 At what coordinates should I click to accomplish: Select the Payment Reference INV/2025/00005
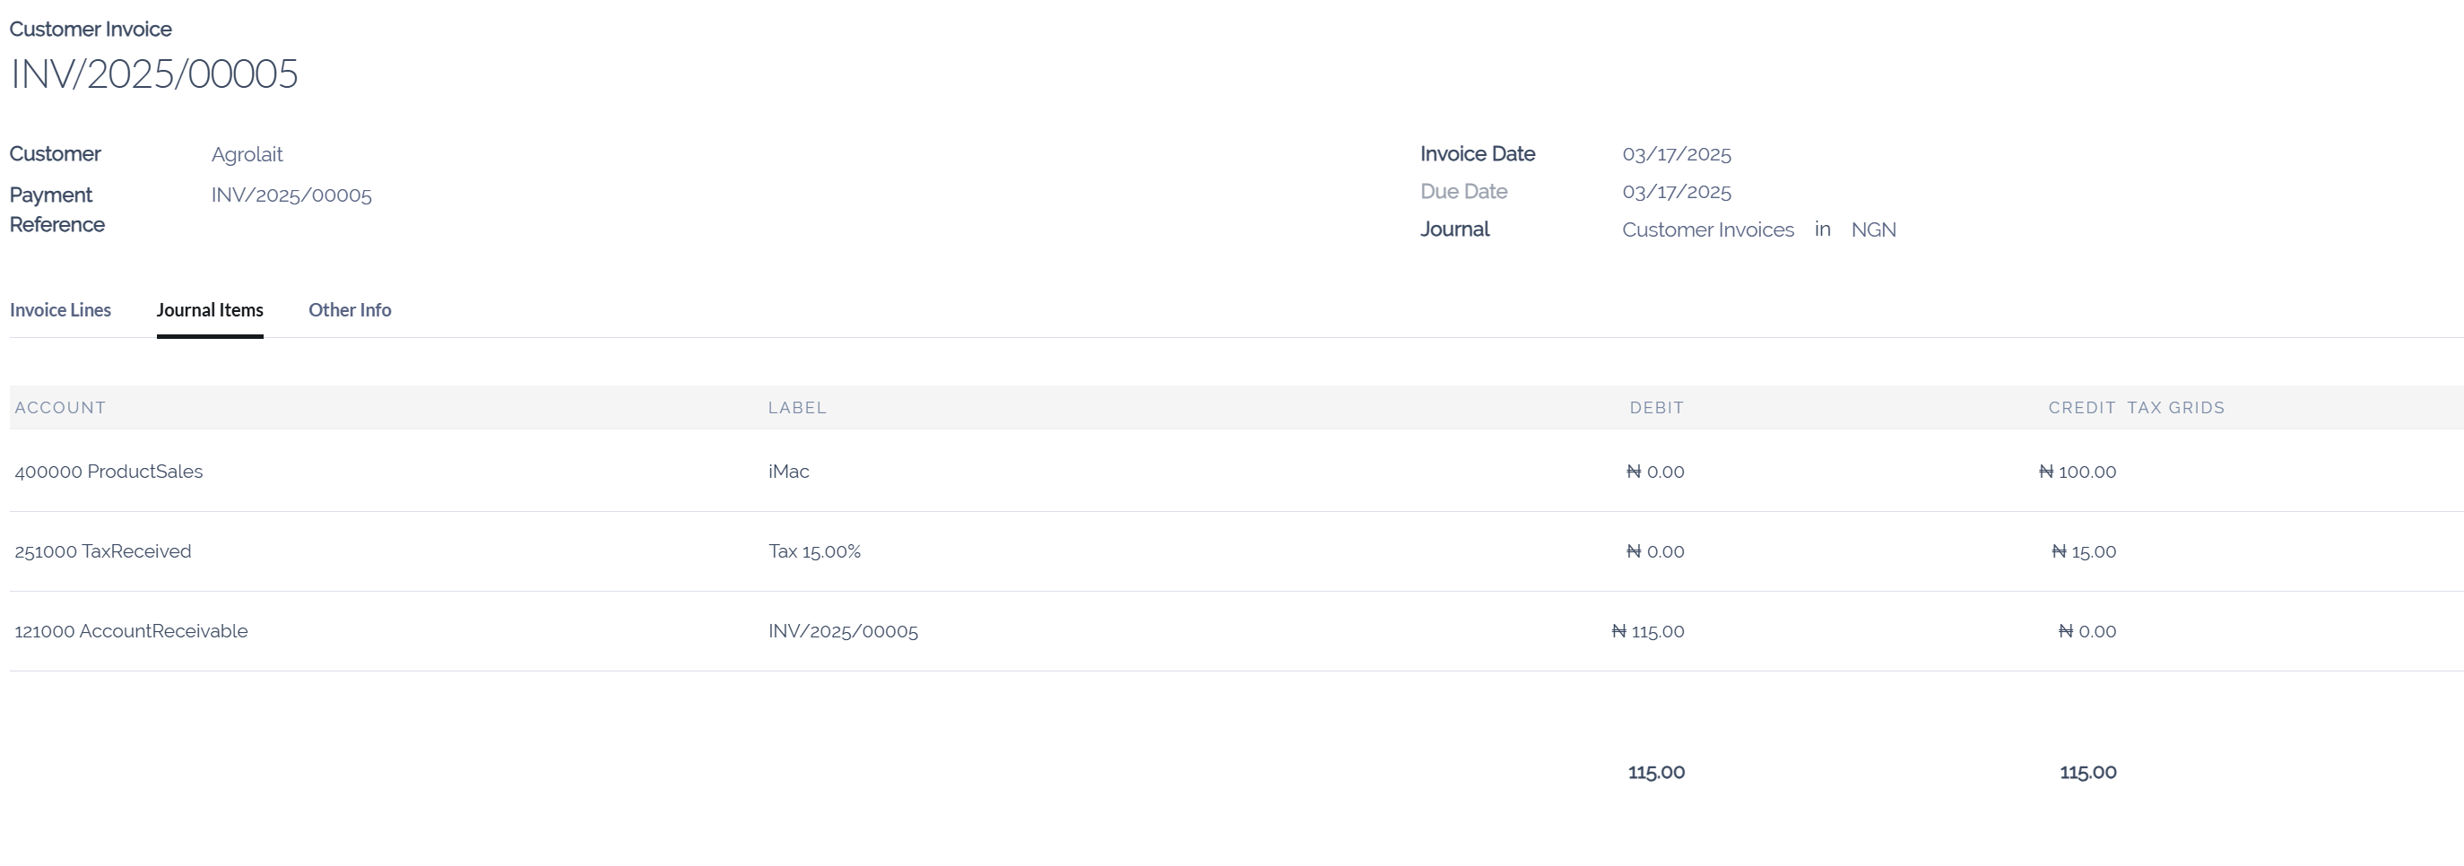pos(291,194)
